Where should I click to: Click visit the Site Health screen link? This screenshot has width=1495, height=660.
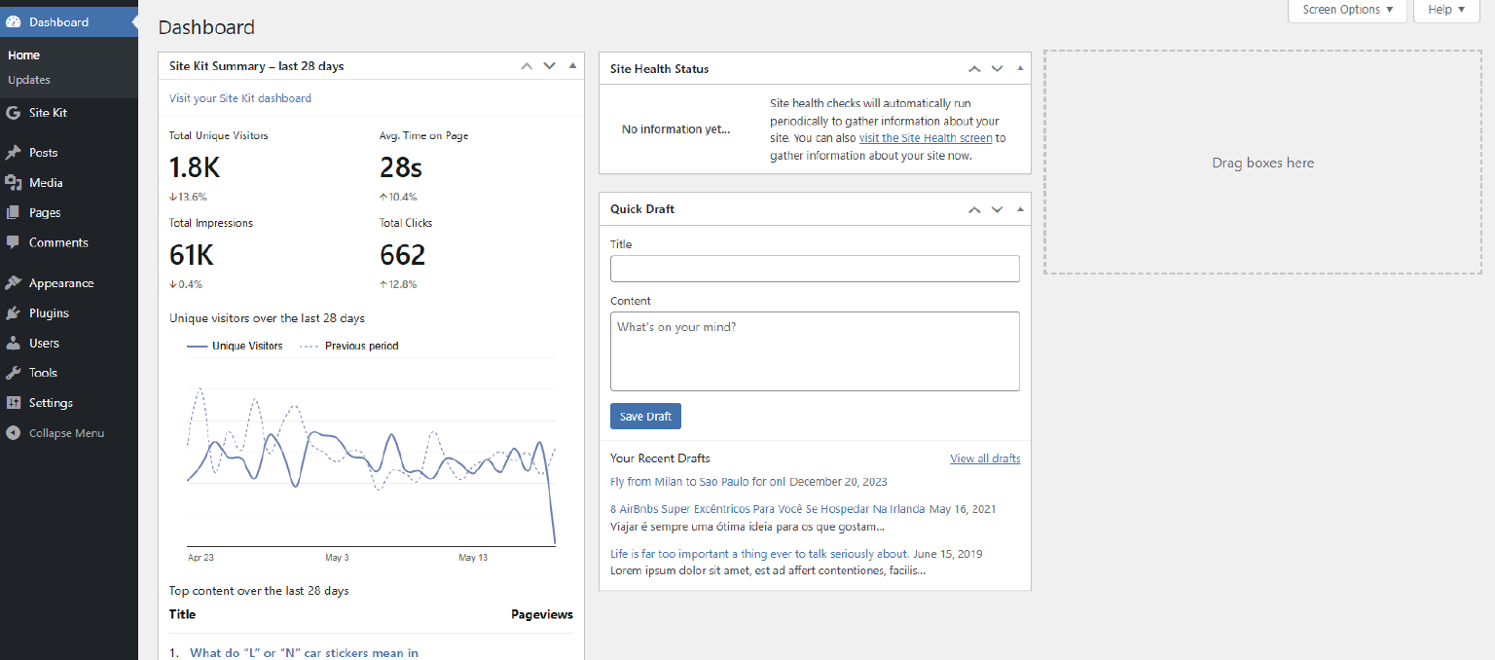[x=926, y=138]
